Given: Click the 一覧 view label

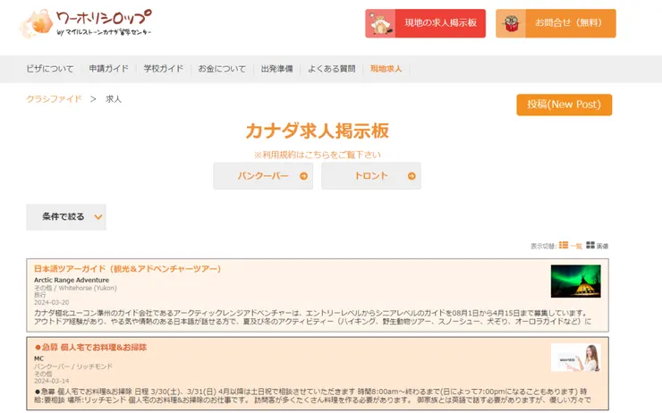Looking at the screenshot, I should tap(576, 246).
